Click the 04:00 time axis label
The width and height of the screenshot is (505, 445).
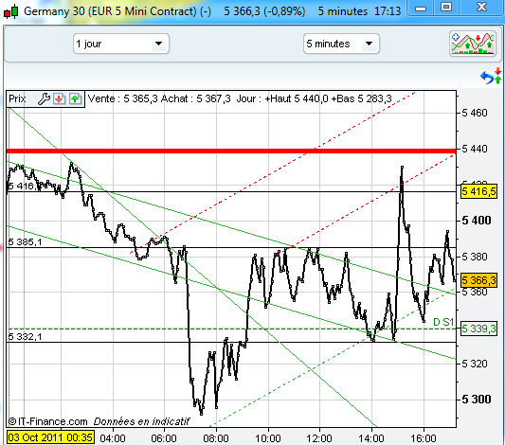click(113, 438)
